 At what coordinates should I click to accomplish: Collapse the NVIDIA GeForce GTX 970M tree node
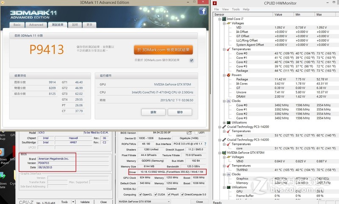point(220,153)
